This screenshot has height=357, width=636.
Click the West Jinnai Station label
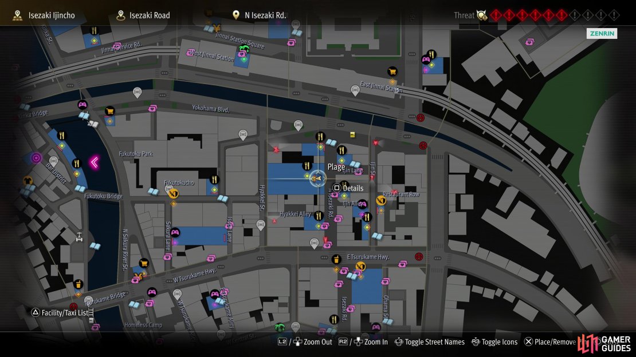click(x=212, y=55)
